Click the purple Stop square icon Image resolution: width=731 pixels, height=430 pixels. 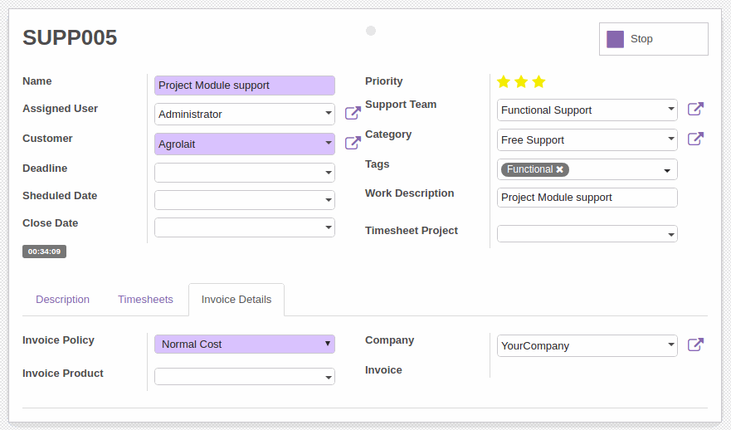[615, 39]
